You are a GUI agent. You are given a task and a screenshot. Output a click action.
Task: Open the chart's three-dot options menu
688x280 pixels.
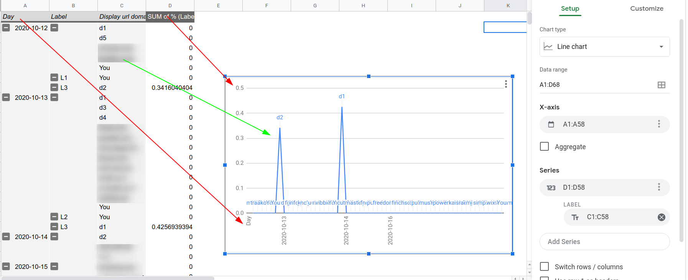506,84
